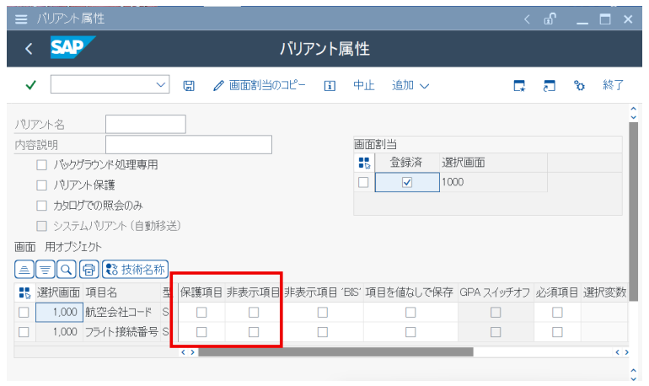This screenshot has width=649, height=386.
Task: Click the window shortcut icon in toolbar
Action: click(x=549, y=86)
